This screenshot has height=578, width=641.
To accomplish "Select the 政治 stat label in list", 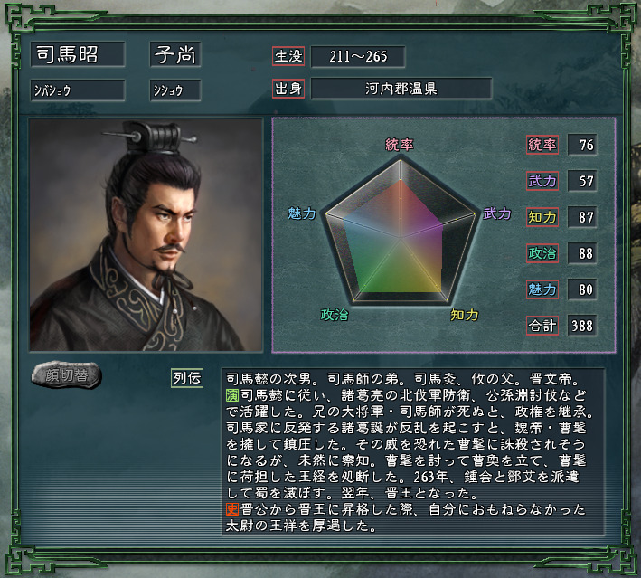I will [542, 253].
